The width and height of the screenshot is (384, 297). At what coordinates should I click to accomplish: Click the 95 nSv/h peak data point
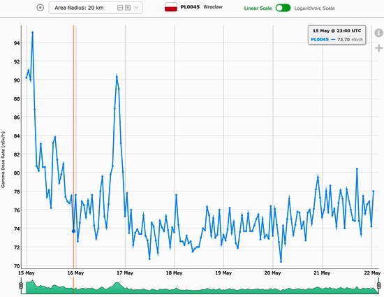(x=32, y=32)
